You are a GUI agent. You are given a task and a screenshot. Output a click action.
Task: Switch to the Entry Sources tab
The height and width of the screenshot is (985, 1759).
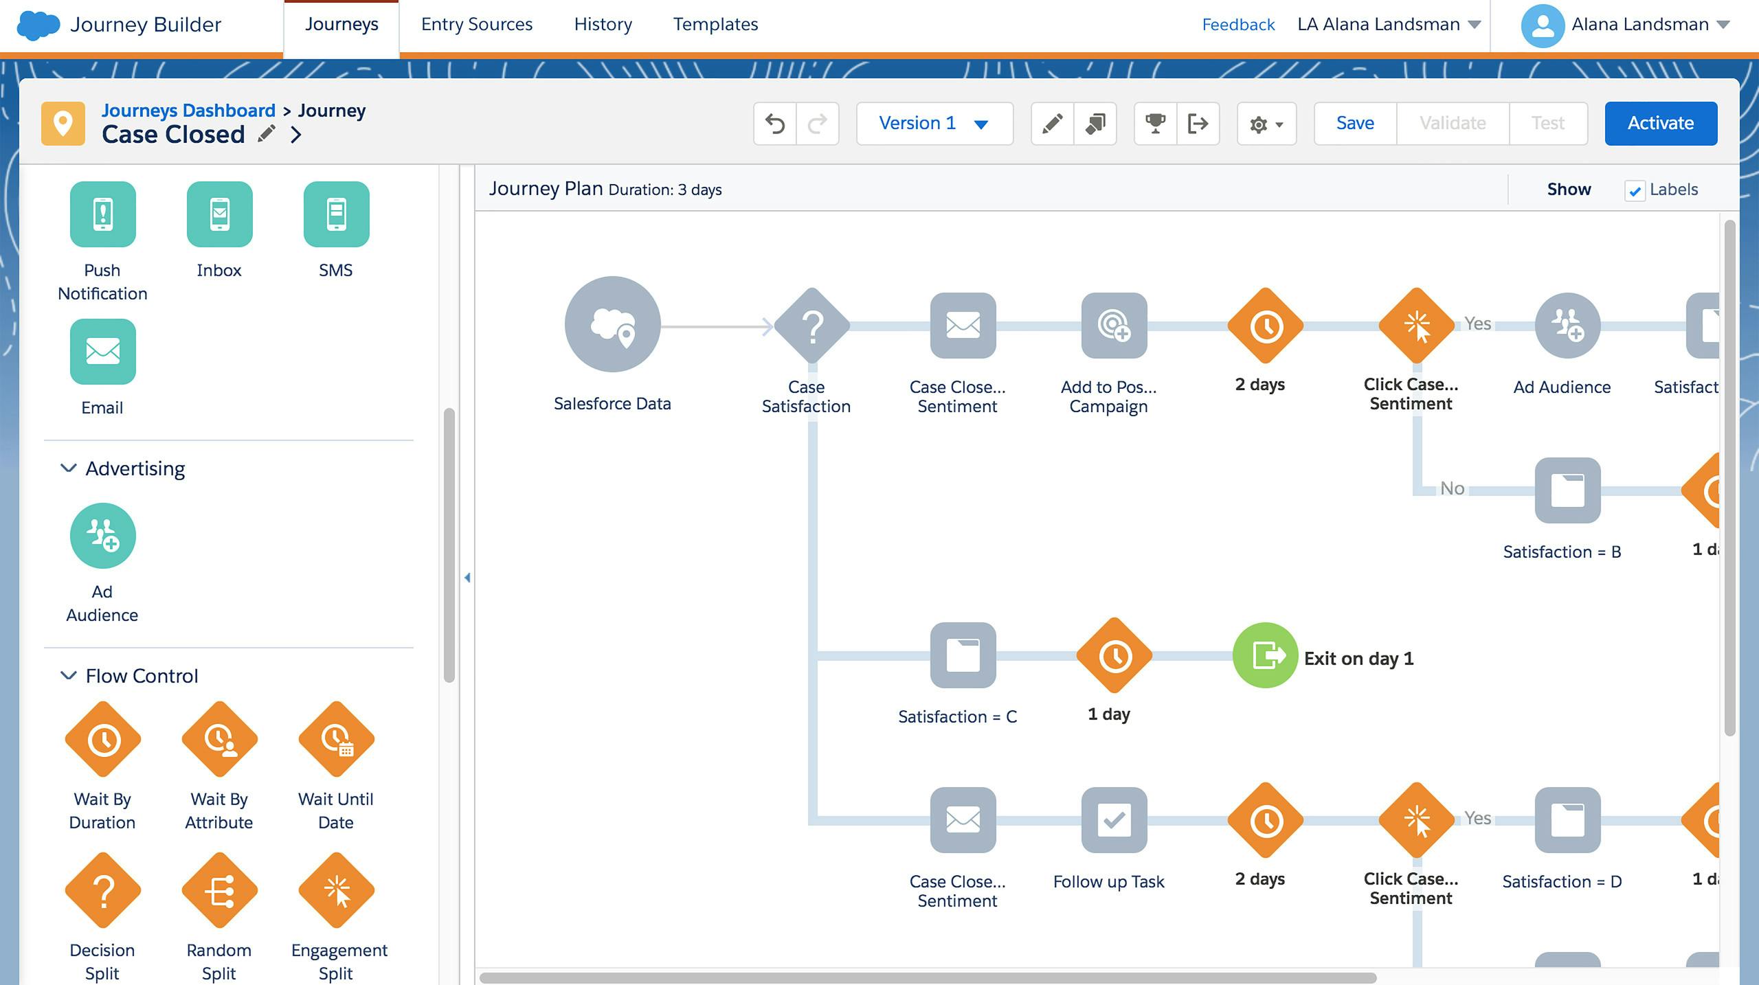pos(477,25)
